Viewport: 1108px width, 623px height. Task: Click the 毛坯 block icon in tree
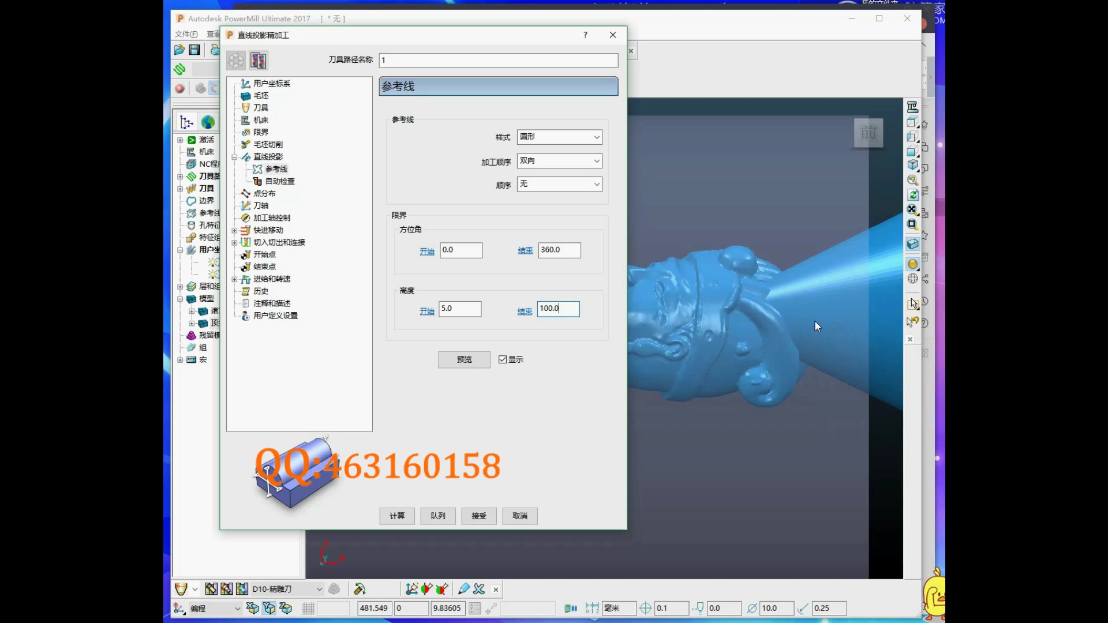tap(246, 96)
